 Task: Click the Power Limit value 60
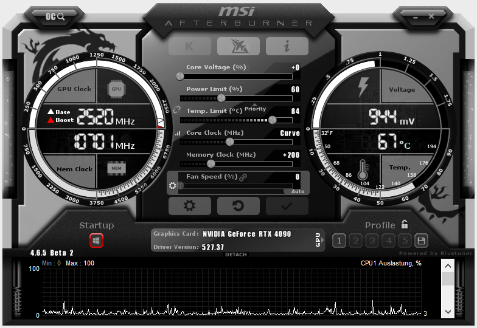(296, 89)
